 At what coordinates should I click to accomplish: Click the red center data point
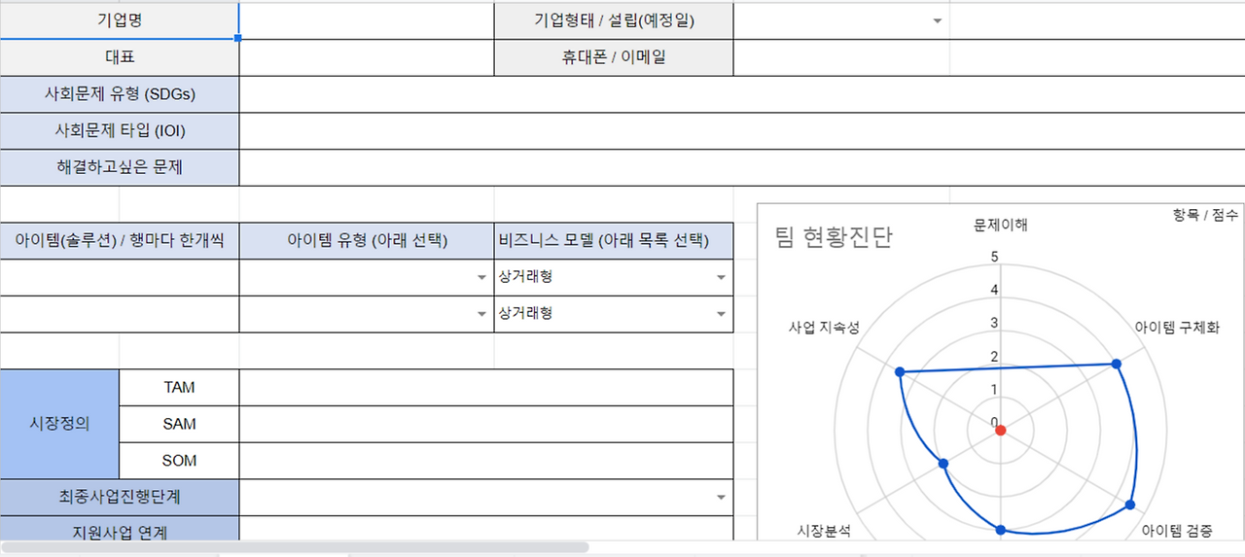(1001, 430)
